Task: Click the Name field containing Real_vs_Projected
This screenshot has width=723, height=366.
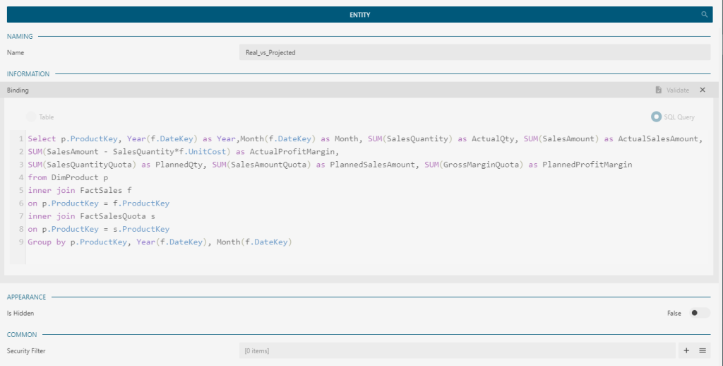Action: (x=474, y=52)
